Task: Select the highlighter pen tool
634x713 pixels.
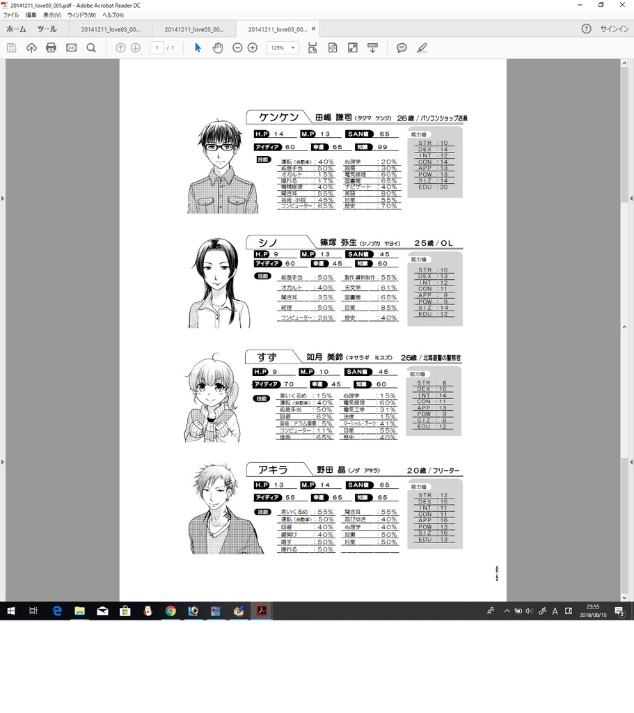Action: point(422,48)
